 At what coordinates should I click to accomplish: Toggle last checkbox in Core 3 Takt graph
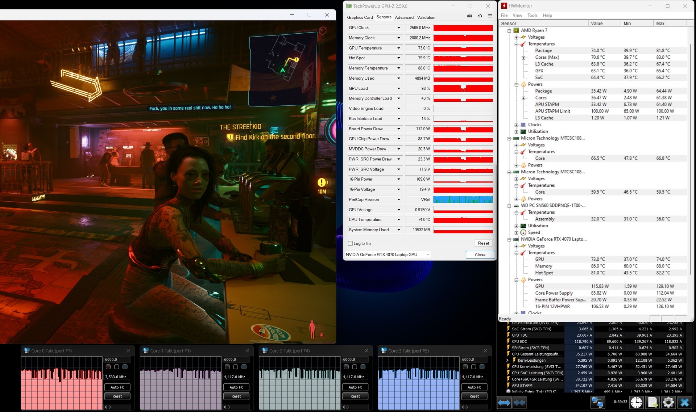pos(482,367)
